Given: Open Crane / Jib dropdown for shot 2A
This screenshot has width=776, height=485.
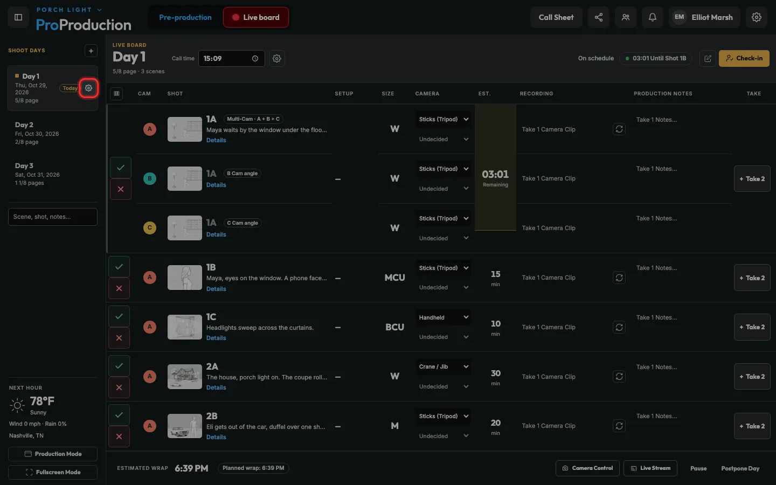Looking at the screenshot, I should pyautogui.click(x=443, y=367).
